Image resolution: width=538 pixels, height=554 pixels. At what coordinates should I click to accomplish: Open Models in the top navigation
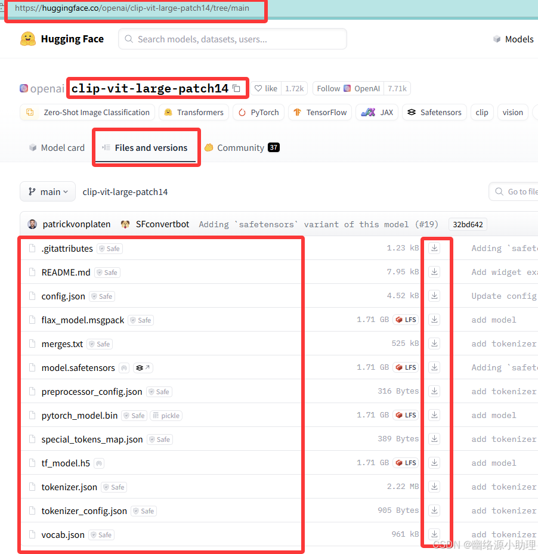coord(514,39)
